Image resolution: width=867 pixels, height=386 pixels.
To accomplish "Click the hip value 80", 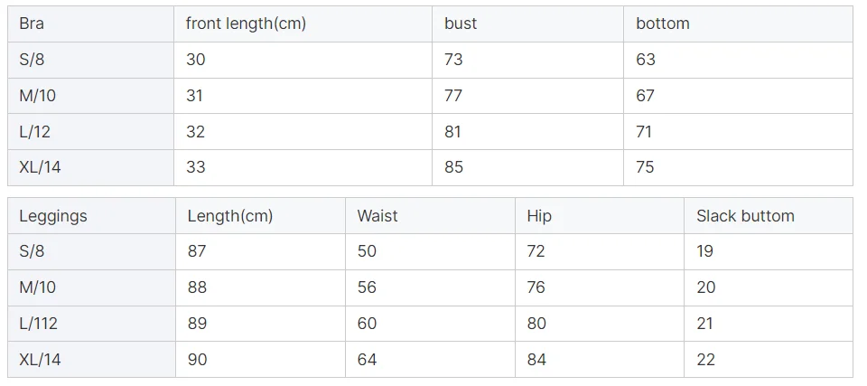I will pyautogui.click(x=536, y=324).
